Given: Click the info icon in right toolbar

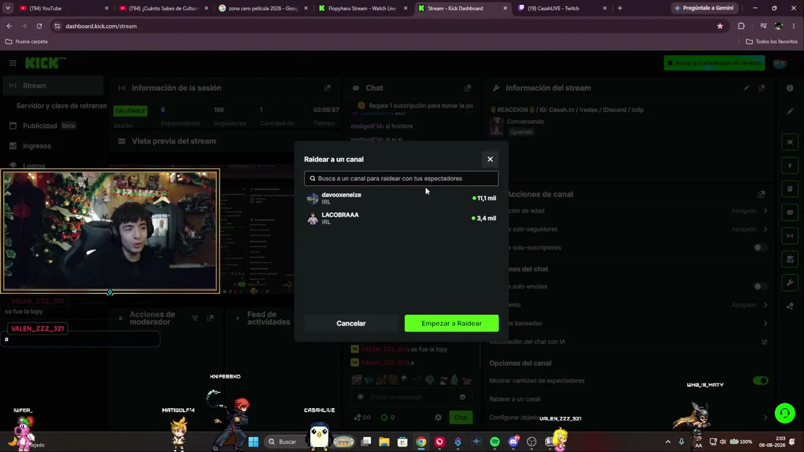Looking at the screenshot, I should point(790,88).
